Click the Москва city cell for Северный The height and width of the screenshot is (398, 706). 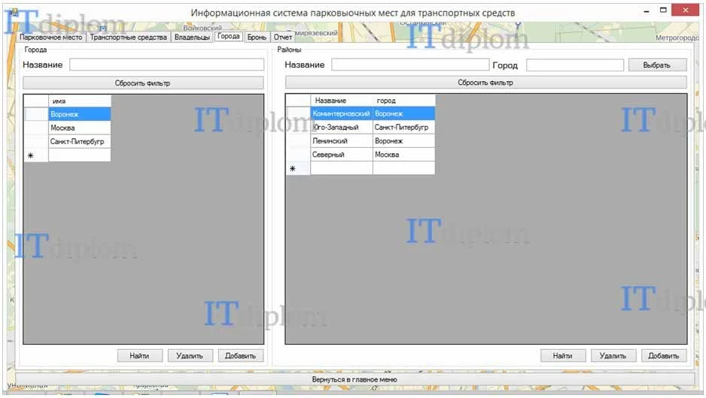(x=404, y=154)
